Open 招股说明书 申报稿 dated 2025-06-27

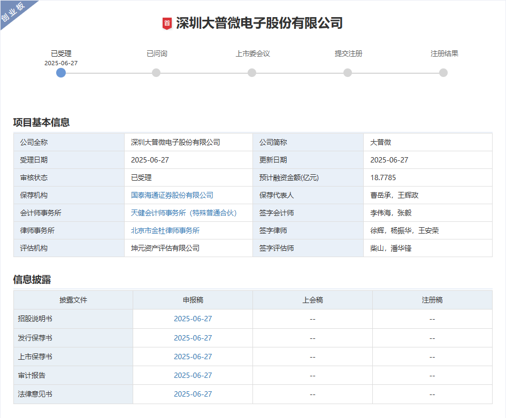[193, 319]
